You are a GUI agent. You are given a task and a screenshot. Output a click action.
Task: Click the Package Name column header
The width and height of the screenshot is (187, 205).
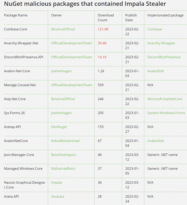tap(16, 15)
